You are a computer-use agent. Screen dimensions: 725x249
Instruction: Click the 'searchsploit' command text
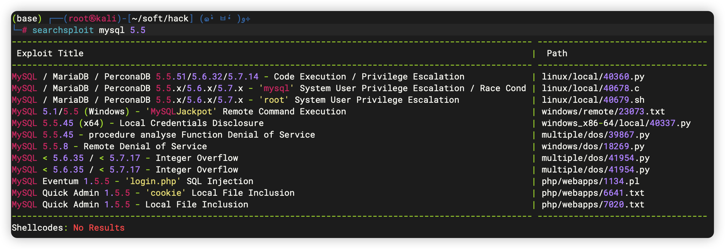click(x=63, y=30)
